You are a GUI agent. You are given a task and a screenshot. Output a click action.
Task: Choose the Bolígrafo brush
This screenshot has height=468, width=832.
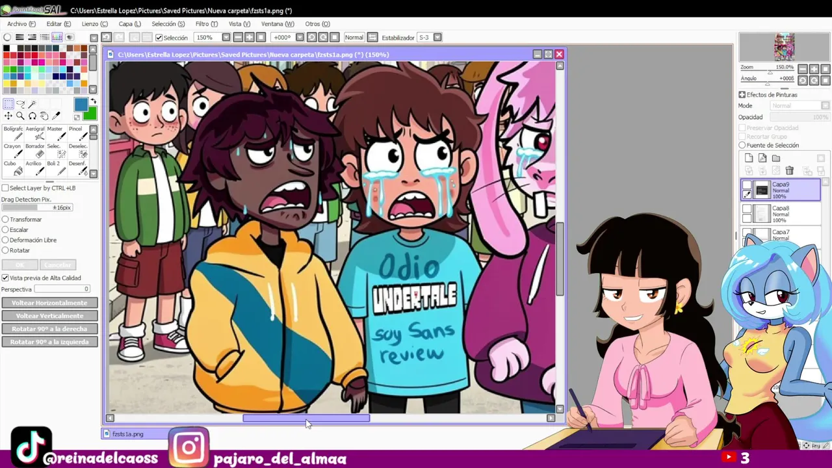click(x=12, y=133)
